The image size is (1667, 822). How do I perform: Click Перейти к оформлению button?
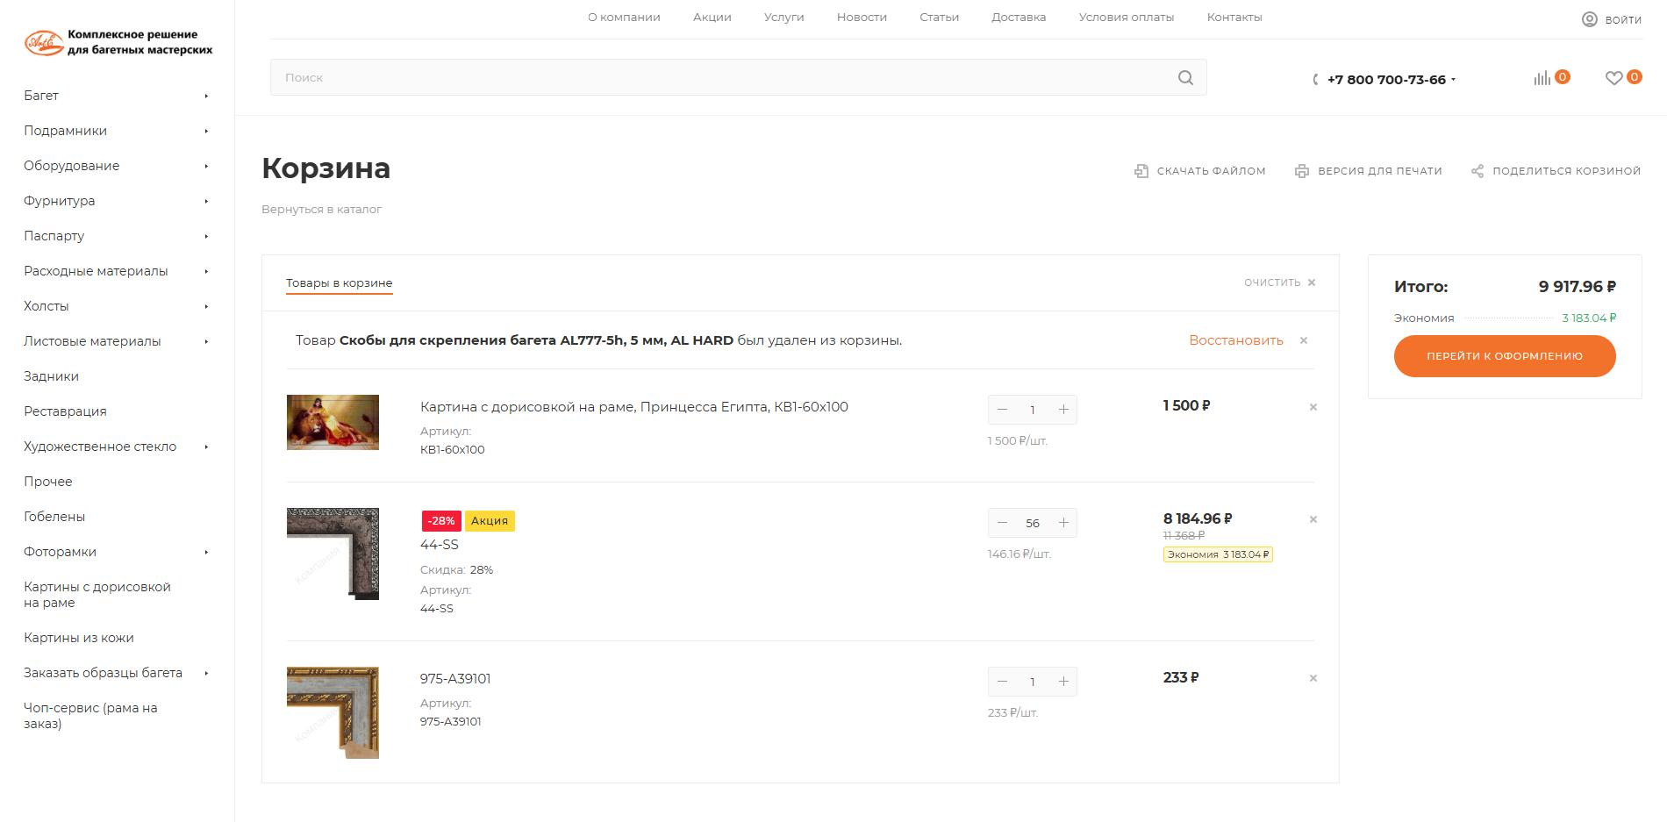[x=1505, y=356]
